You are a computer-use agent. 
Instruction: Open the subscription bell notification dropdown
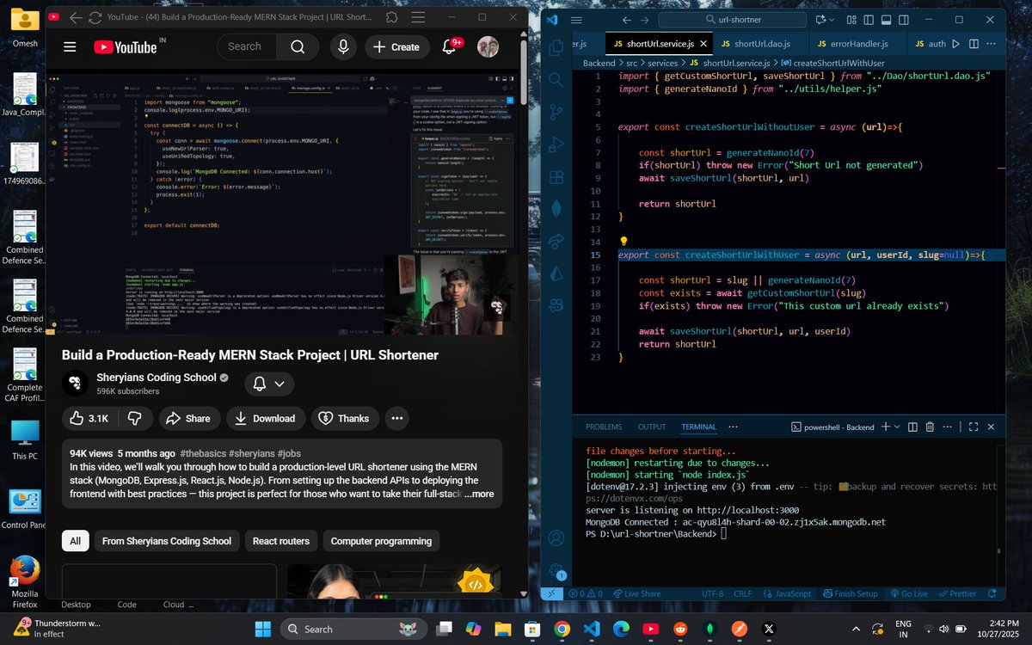pos(269,384)
